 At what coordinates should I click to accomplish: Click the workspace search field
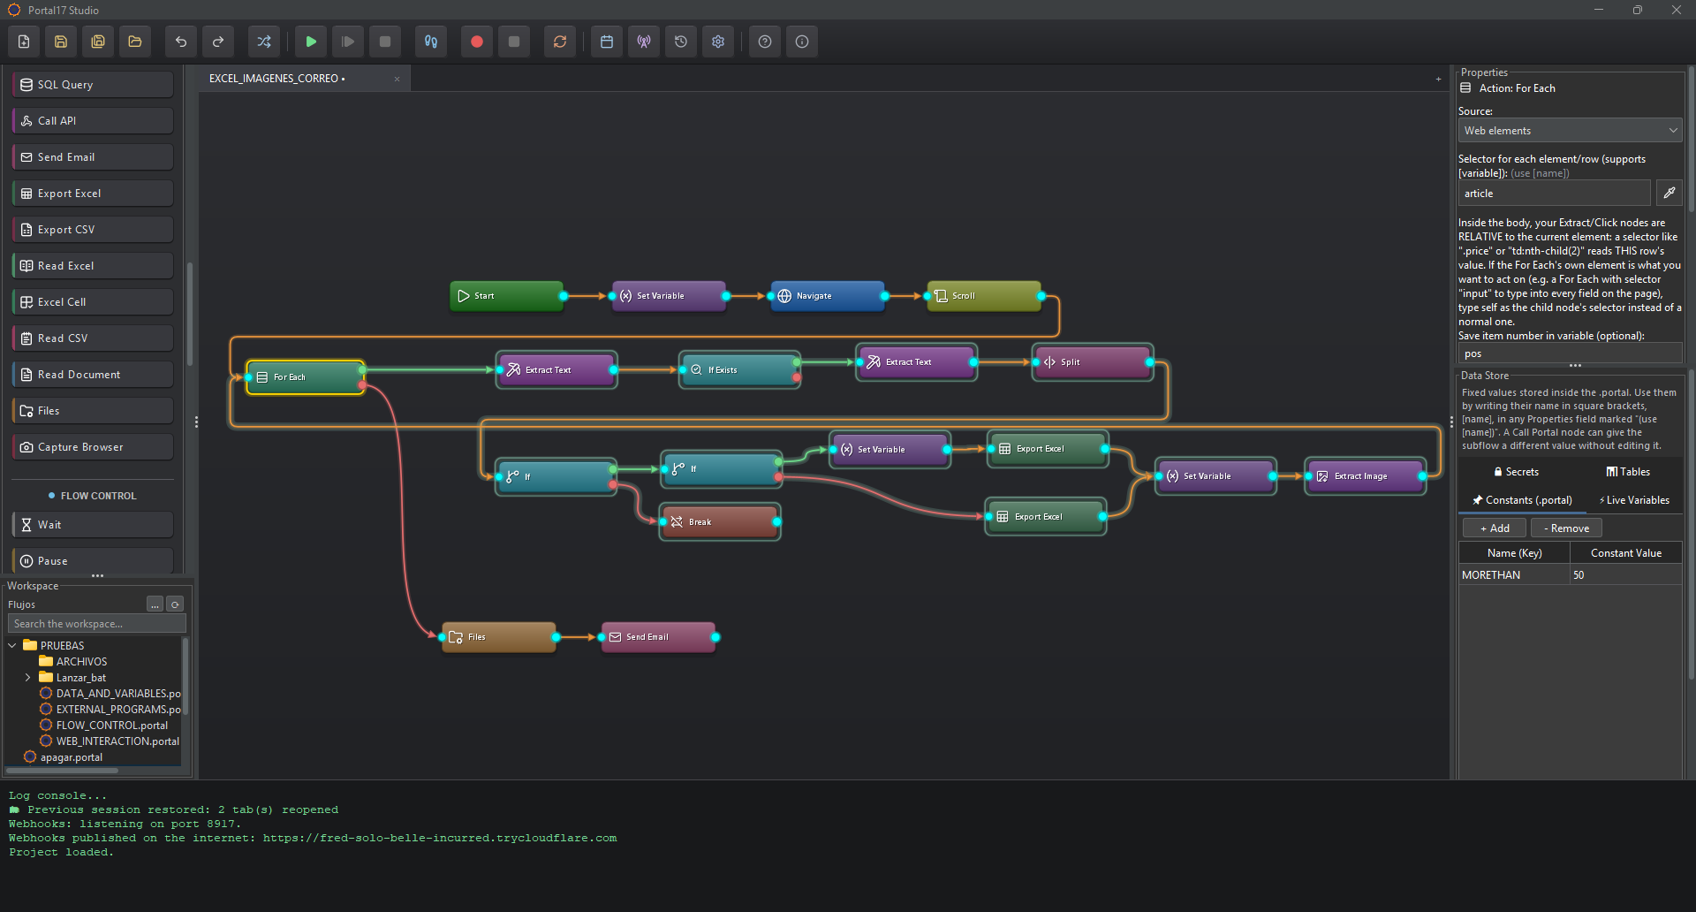pyautogui.click(x=96, y=624)
